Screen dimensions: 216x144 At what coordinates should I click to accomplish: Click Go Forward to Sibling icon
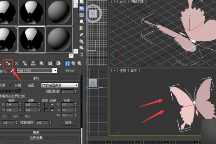pos(80,63)
